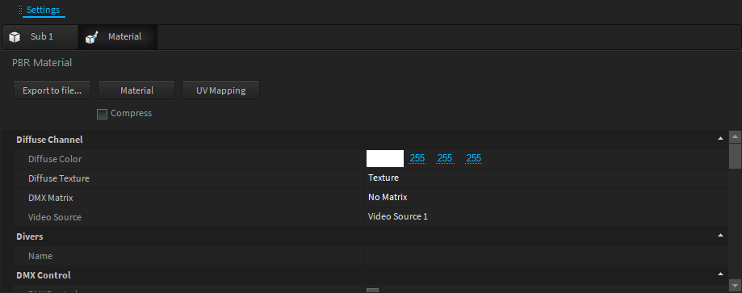Open the Video Source 1 dropdown

546,217
